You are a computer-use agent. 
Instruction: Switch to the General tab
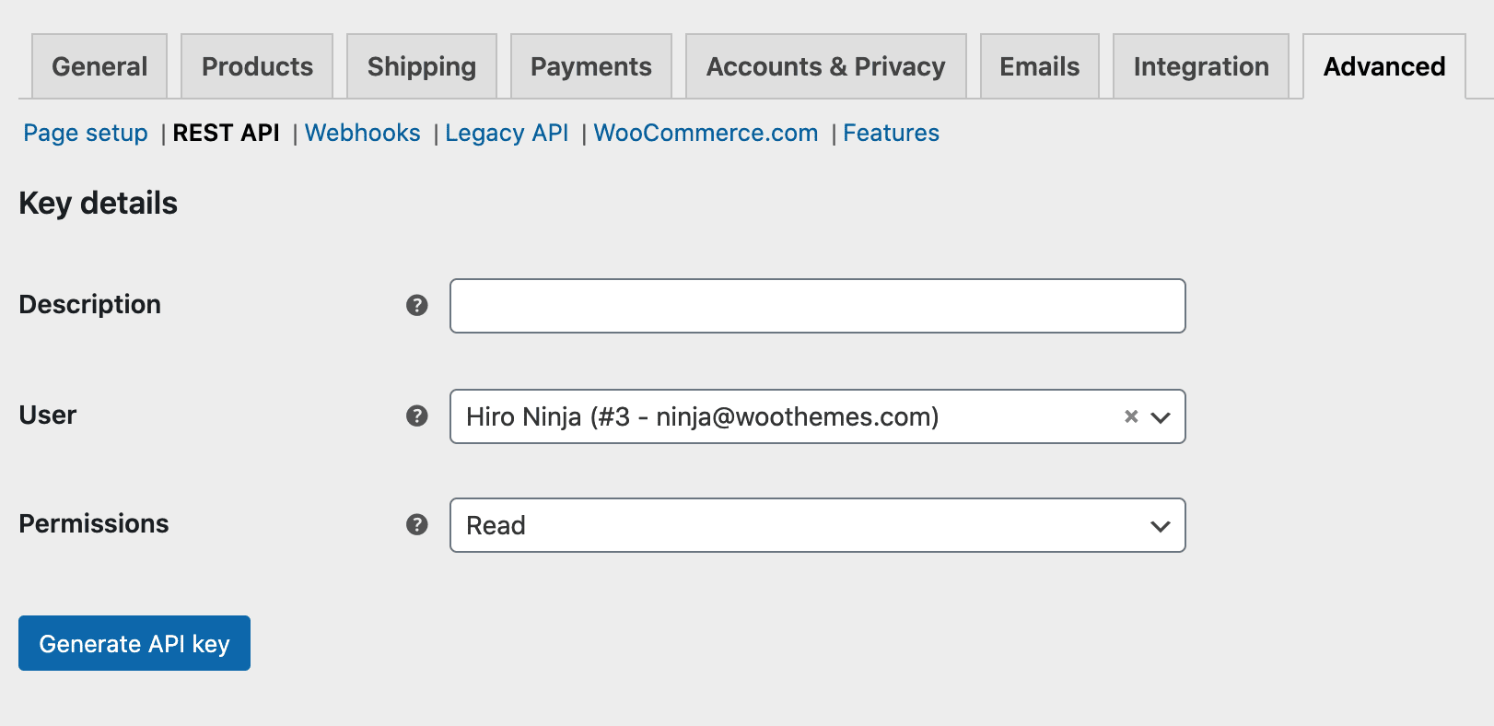tap(99, 66)
